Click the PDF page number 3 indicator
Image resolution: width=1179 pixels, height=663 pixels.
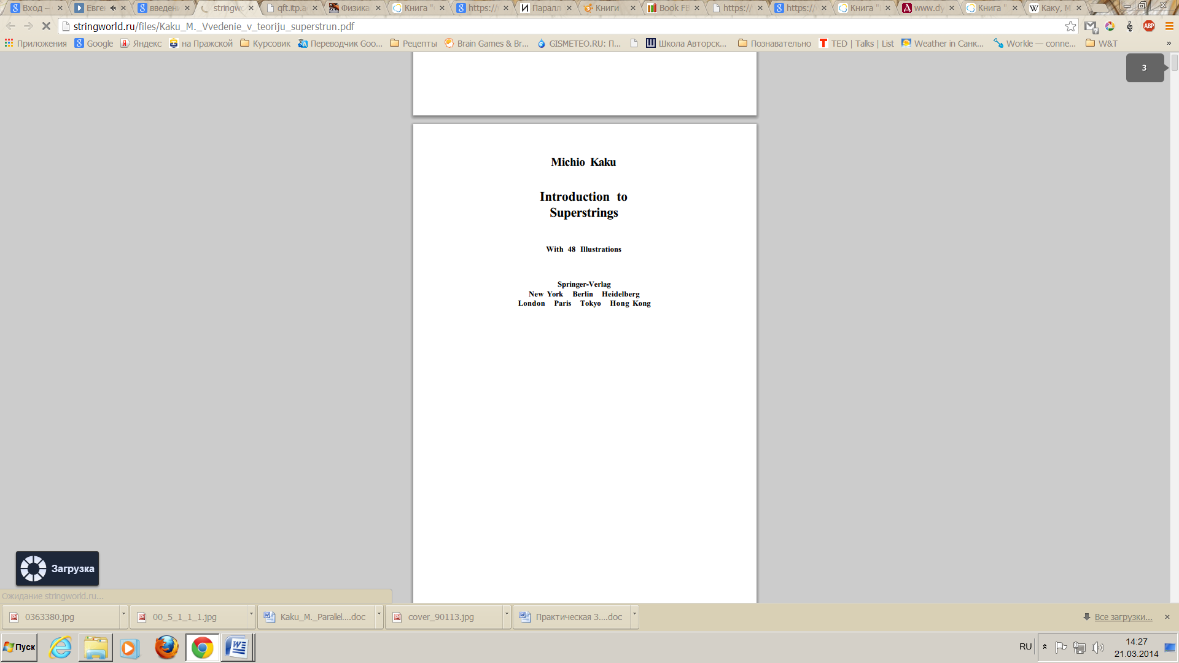[1145, 68]
